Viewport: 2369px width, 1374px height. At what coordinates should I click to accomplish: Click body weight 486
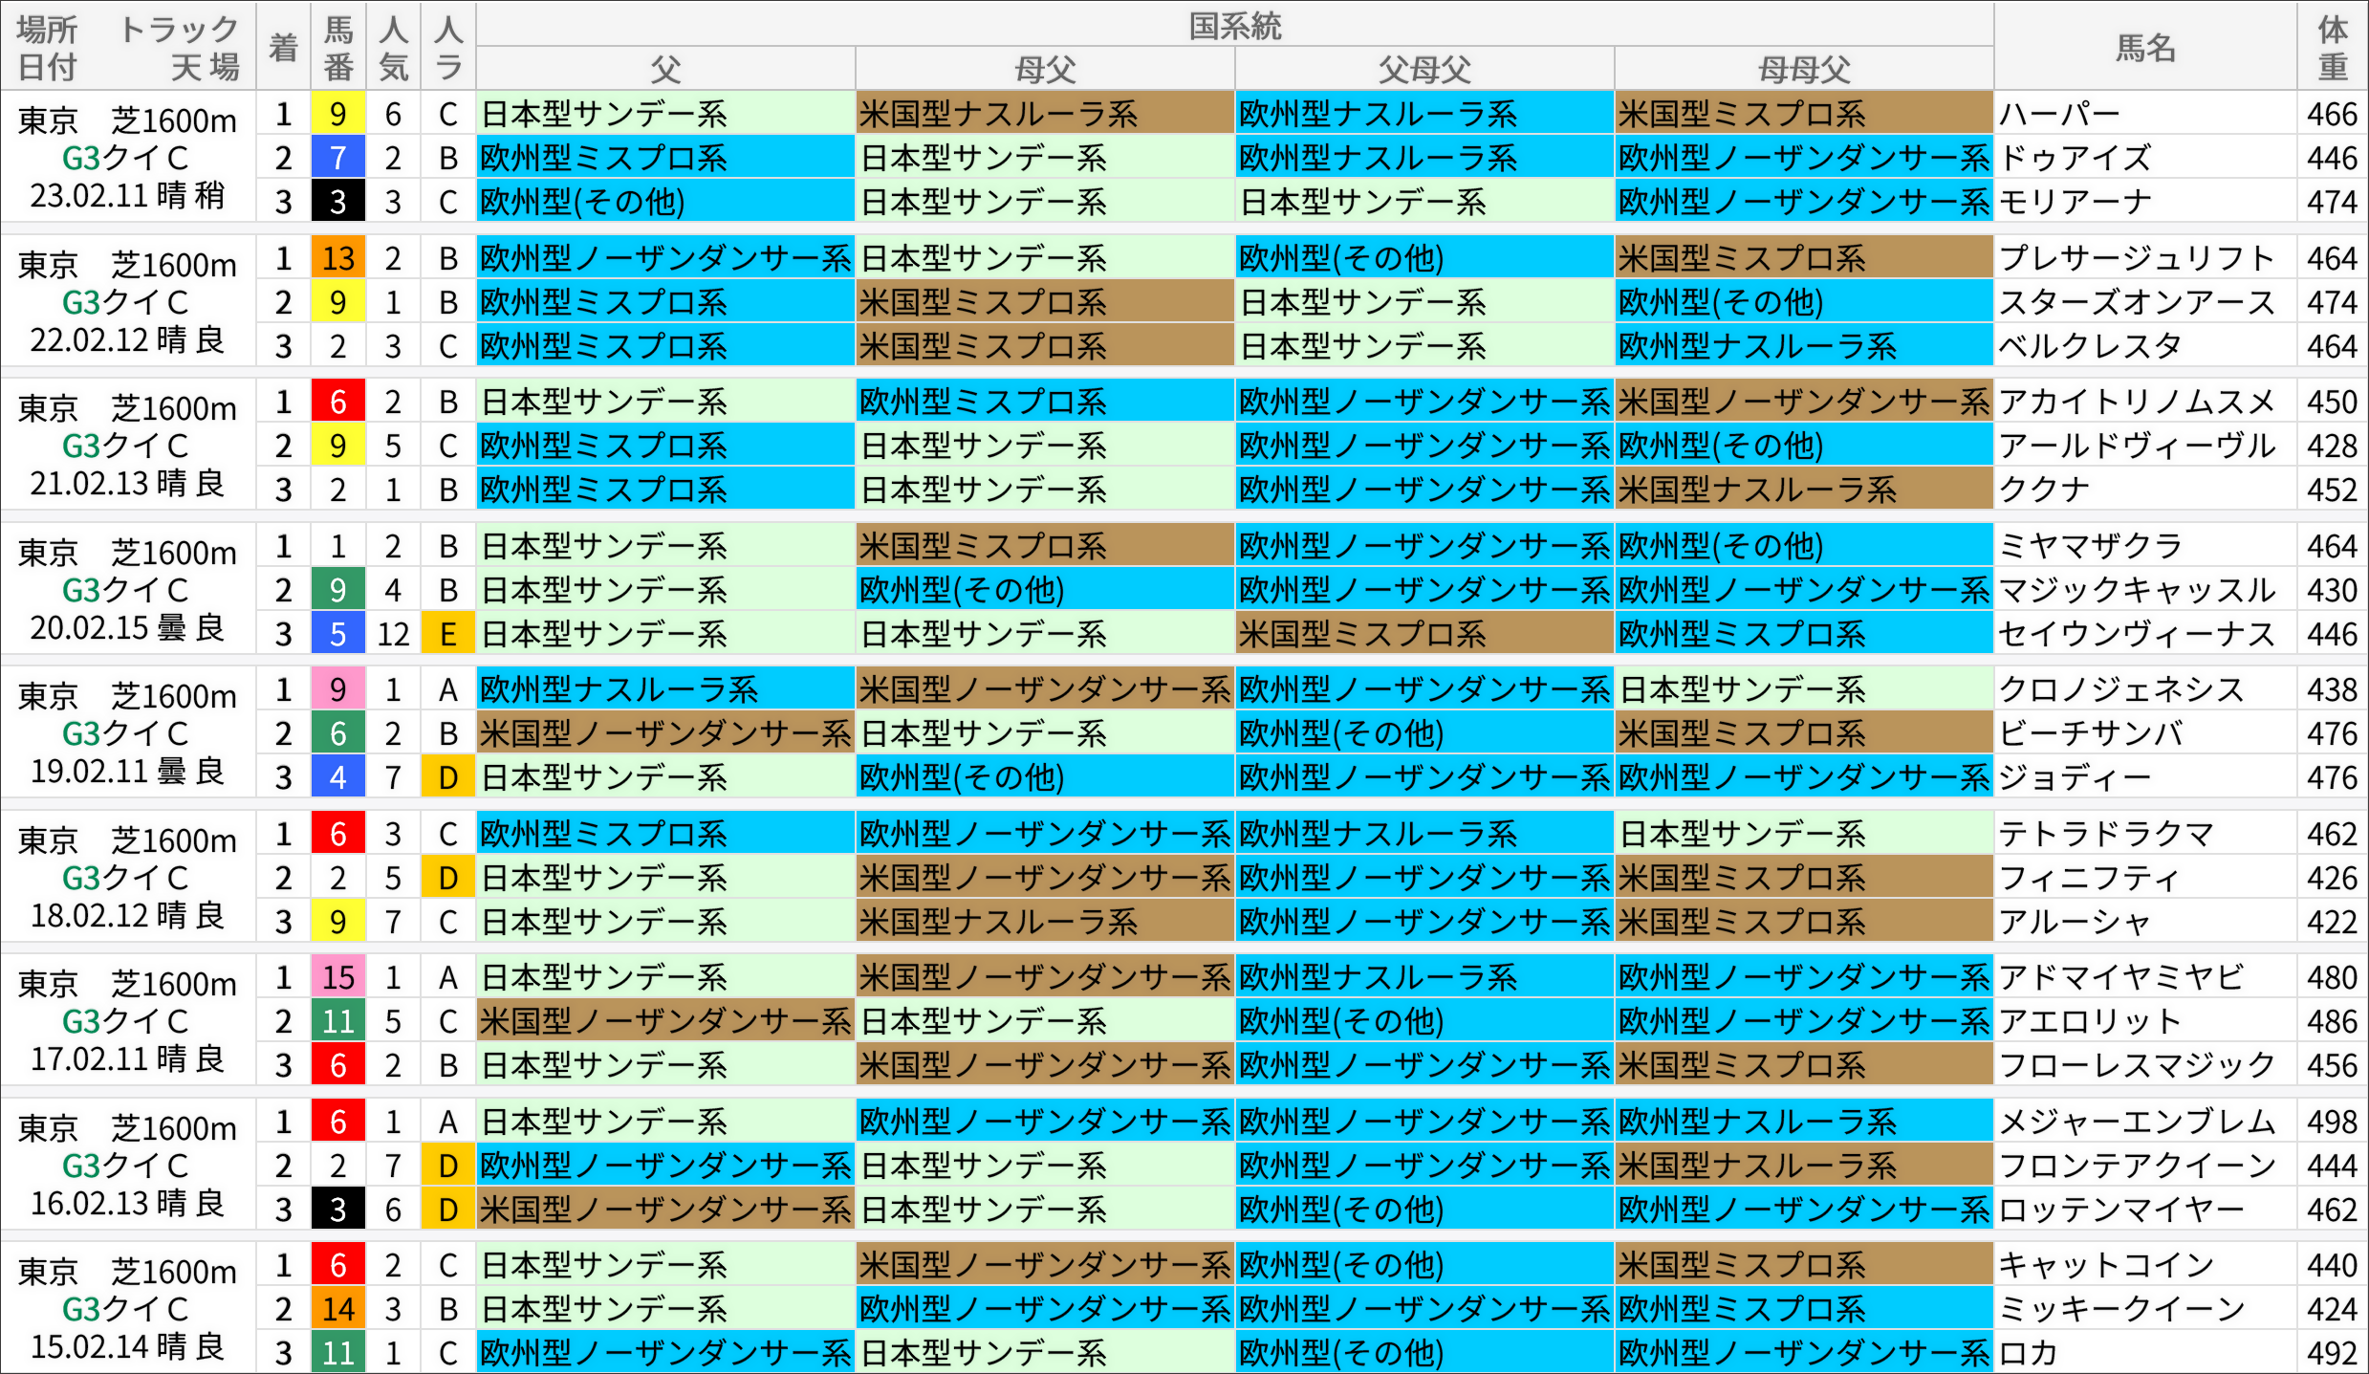[2333, 1021]
